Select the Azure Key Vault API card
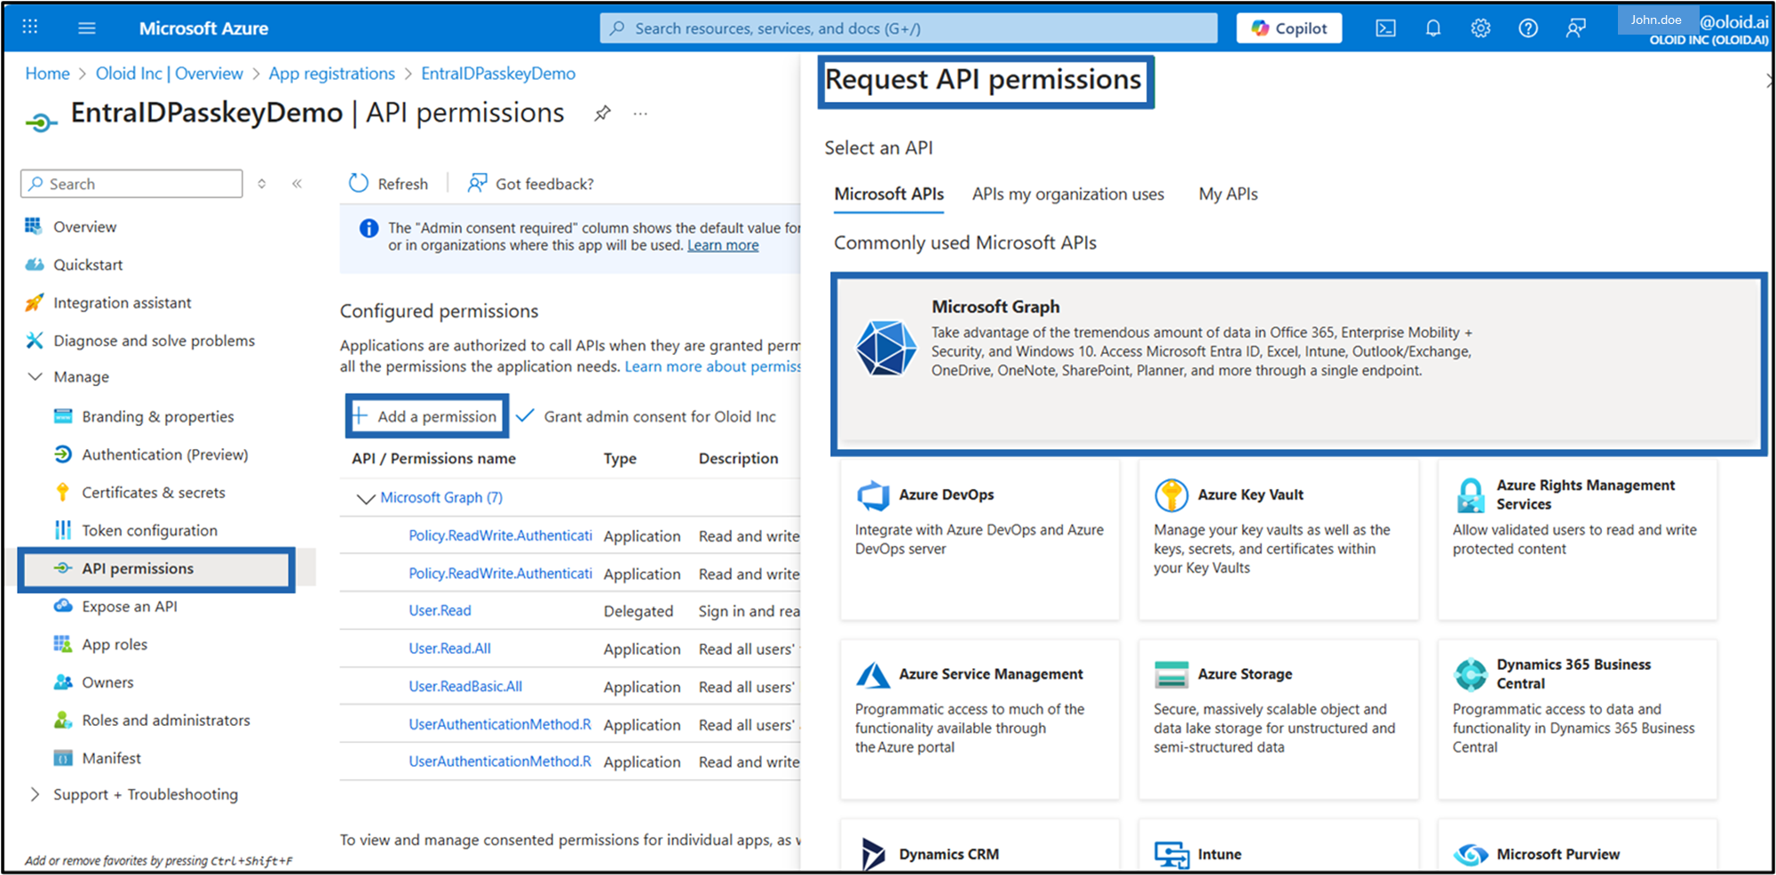 tap(1278, 539)
